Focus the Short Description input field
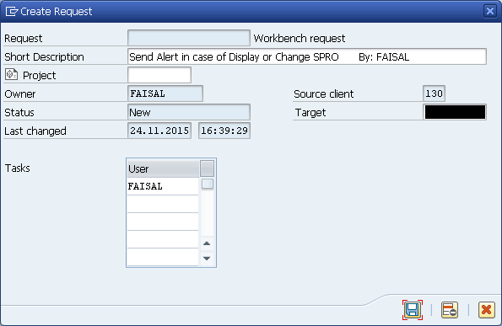Screen dimensions: 502x326 point(307,56)
